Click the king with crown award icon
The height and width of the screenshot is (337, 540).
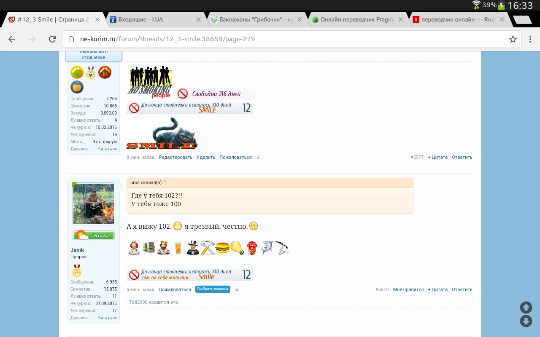click(x=163, y=248)
